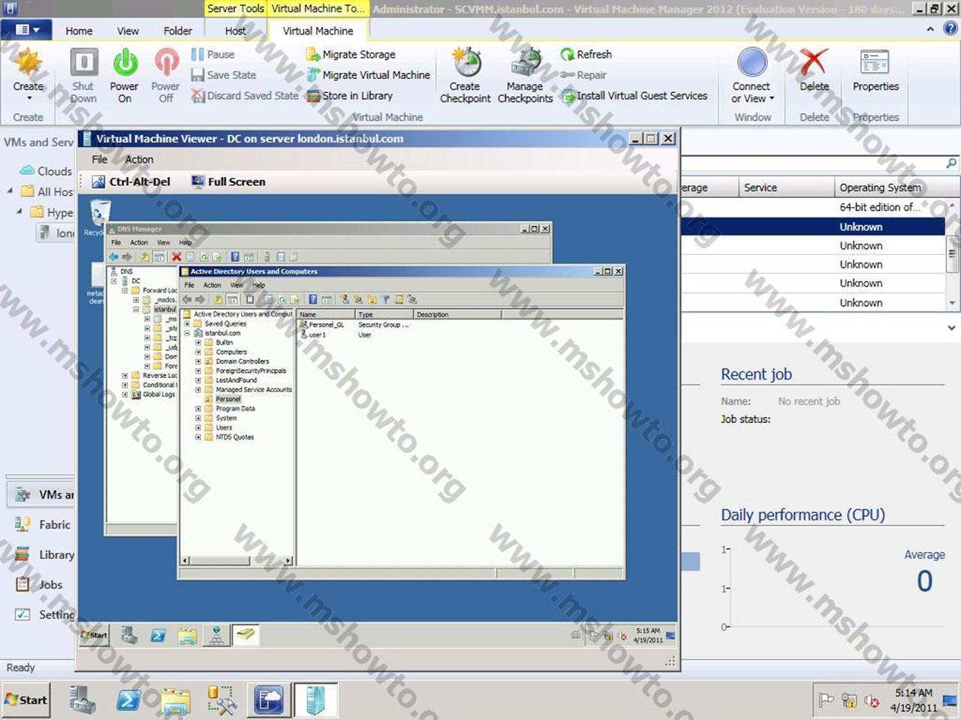Select the Virtual Machine ribbon tab
This screenshot has height=720, width=961.
point(318,31)
